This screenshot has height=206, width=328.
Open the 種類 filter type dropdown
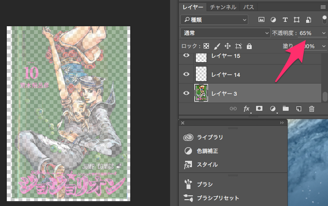coord(214,20)
